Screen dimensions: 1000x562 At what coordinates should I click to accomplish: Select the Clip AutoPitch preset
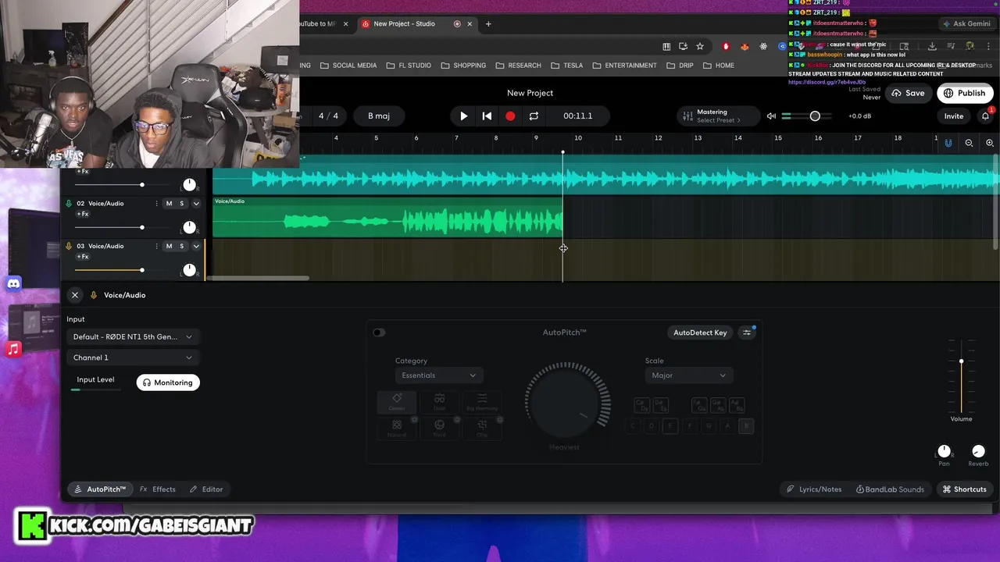pyautogui.click(x=481, y=428)
